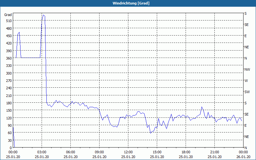Click the N compass label aligned with 360
The height and width of the screenshot is (160, 256).
(245, 58)
